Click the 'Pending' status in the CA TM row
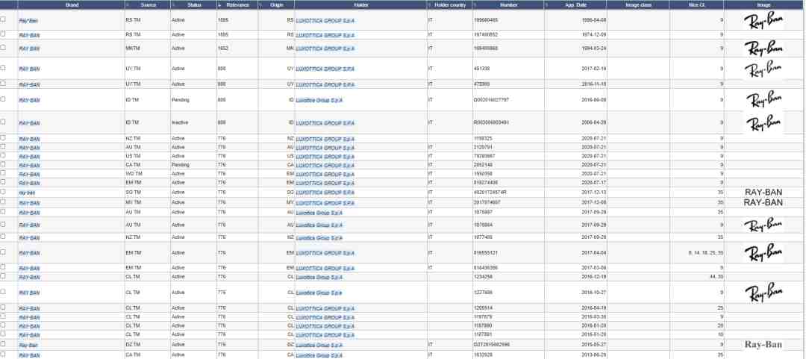Viewport: 806px width, 359px height. click(181, 165)
